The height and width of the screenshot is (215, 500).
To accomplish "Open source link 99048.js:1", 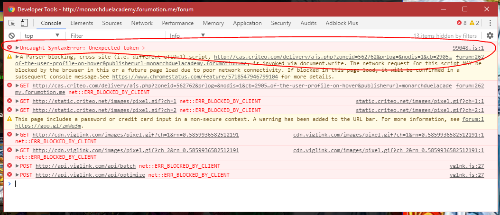I will [x=468, y=48].
